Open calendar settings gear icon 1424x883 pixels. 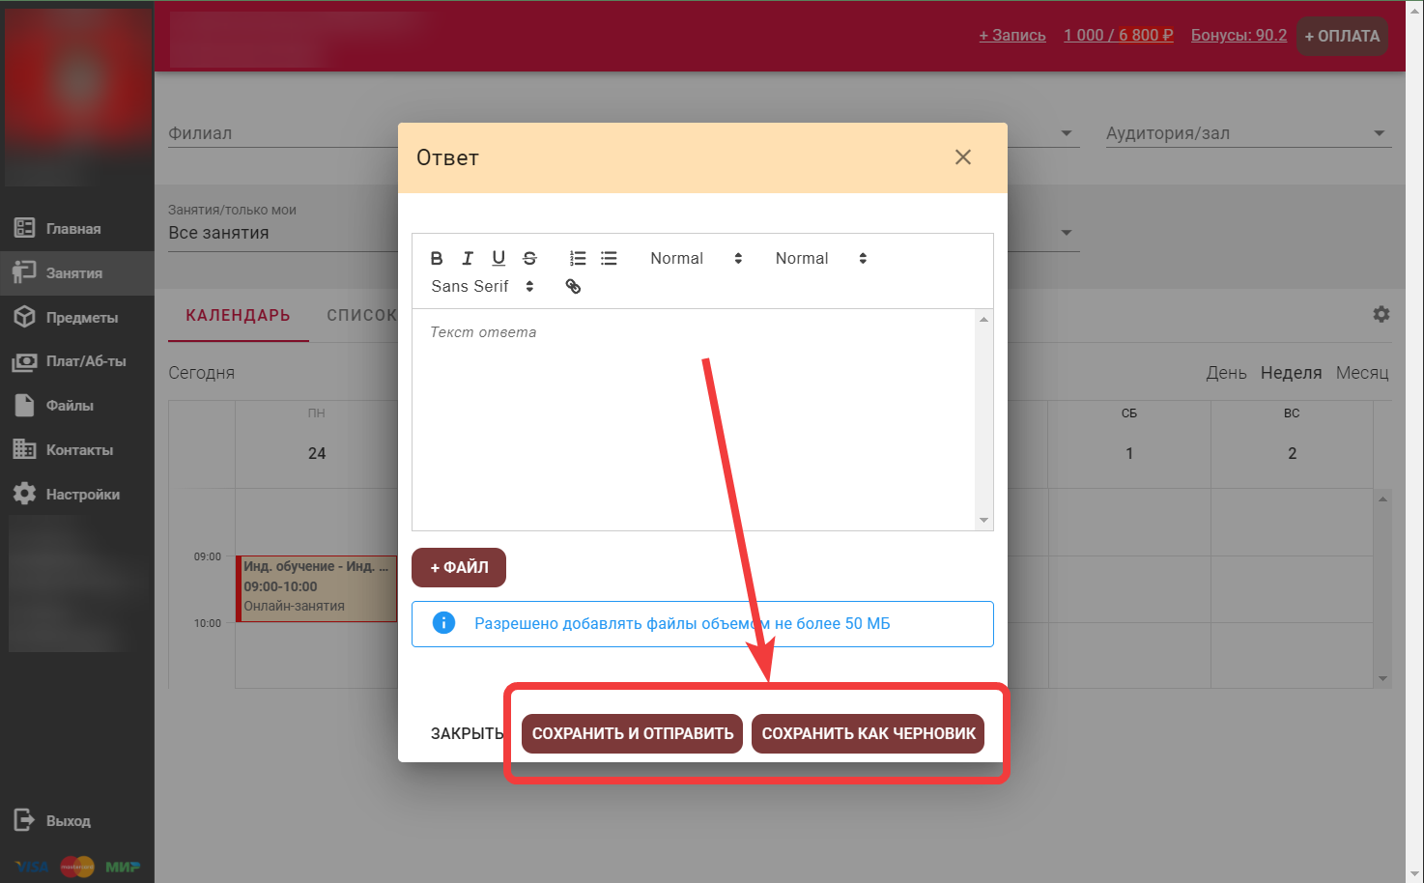[x=1381, y=314]
